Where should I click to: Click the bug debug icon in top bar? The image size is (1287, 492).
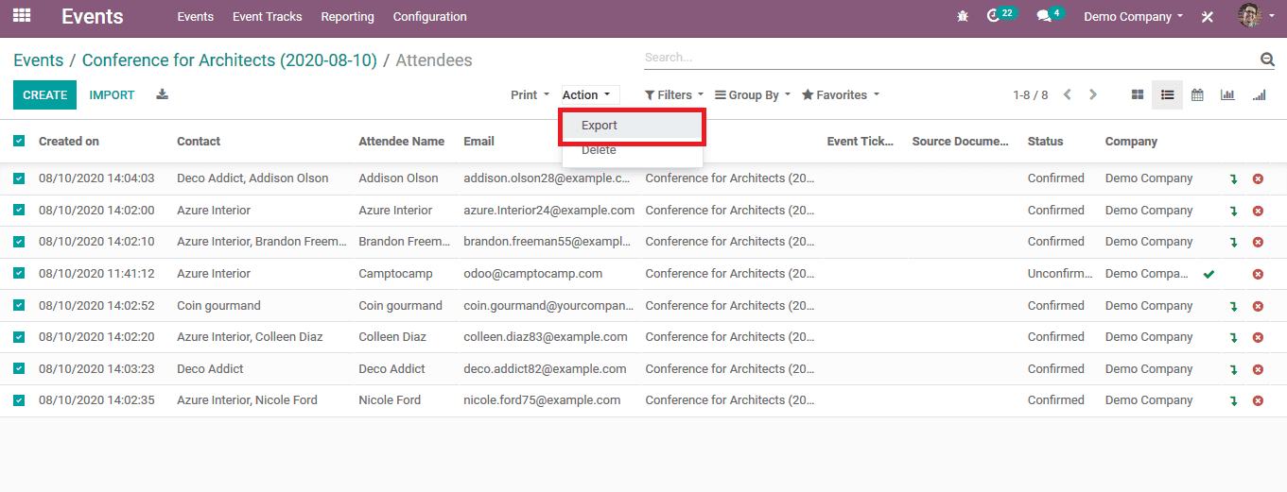pos(963,17)
